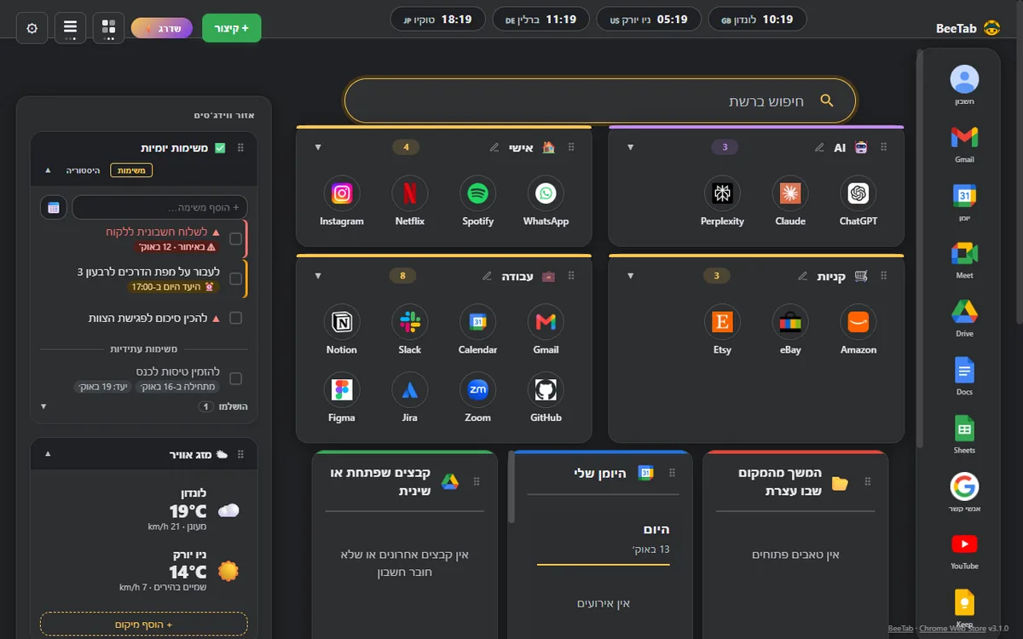Collapse the קניות shortcuts group
Image resolution: width=1023 pixels, height=639 pixels.
[x=631, y=275]
